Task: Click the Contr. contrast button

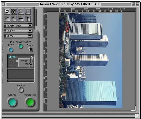Action: click(x=31, y=50)
